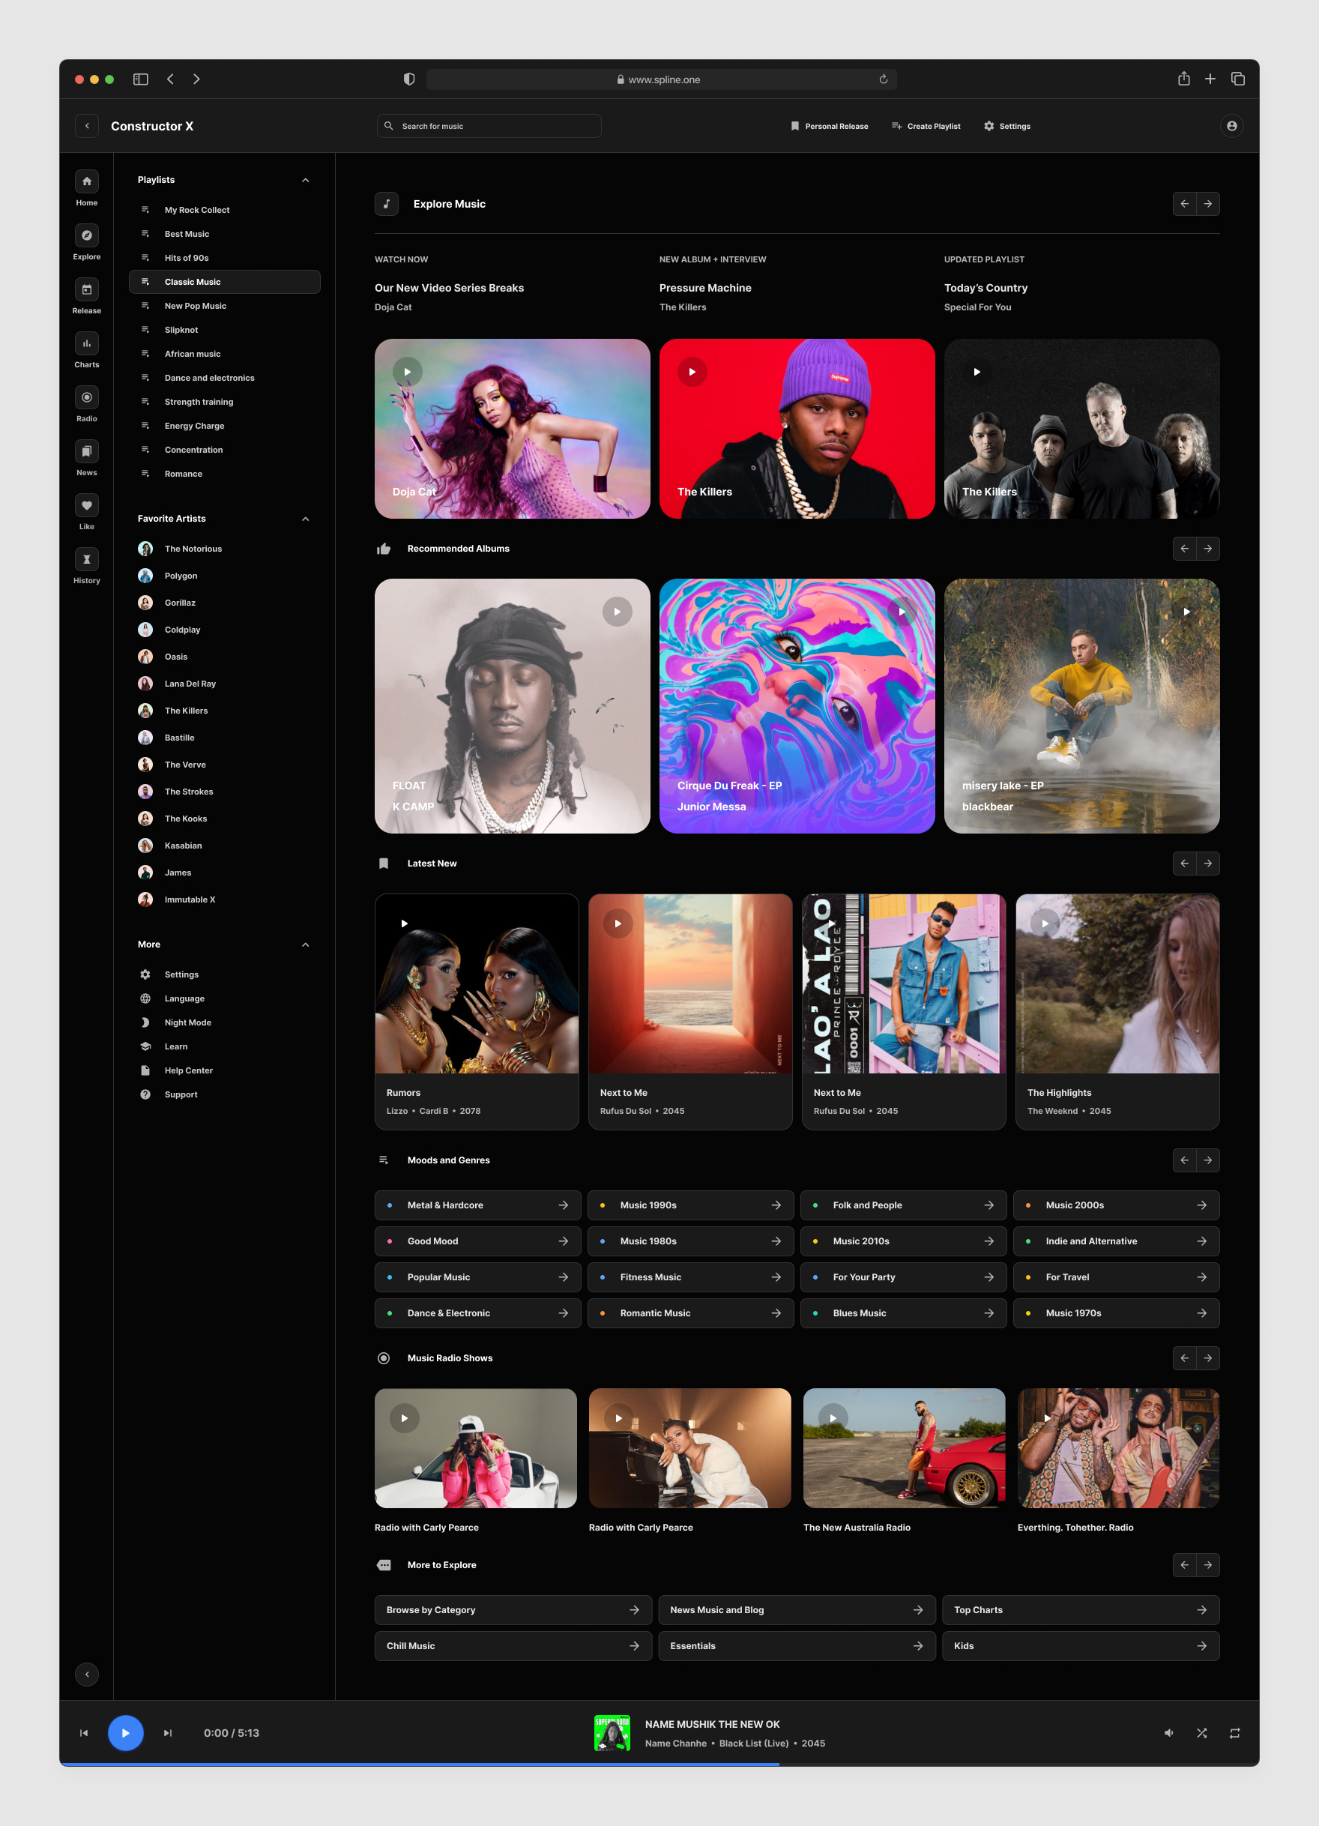The width and height of the screenshot is (1319, 1826).
Task: Open Browse by Category
Action: [x=513, y=1610]
